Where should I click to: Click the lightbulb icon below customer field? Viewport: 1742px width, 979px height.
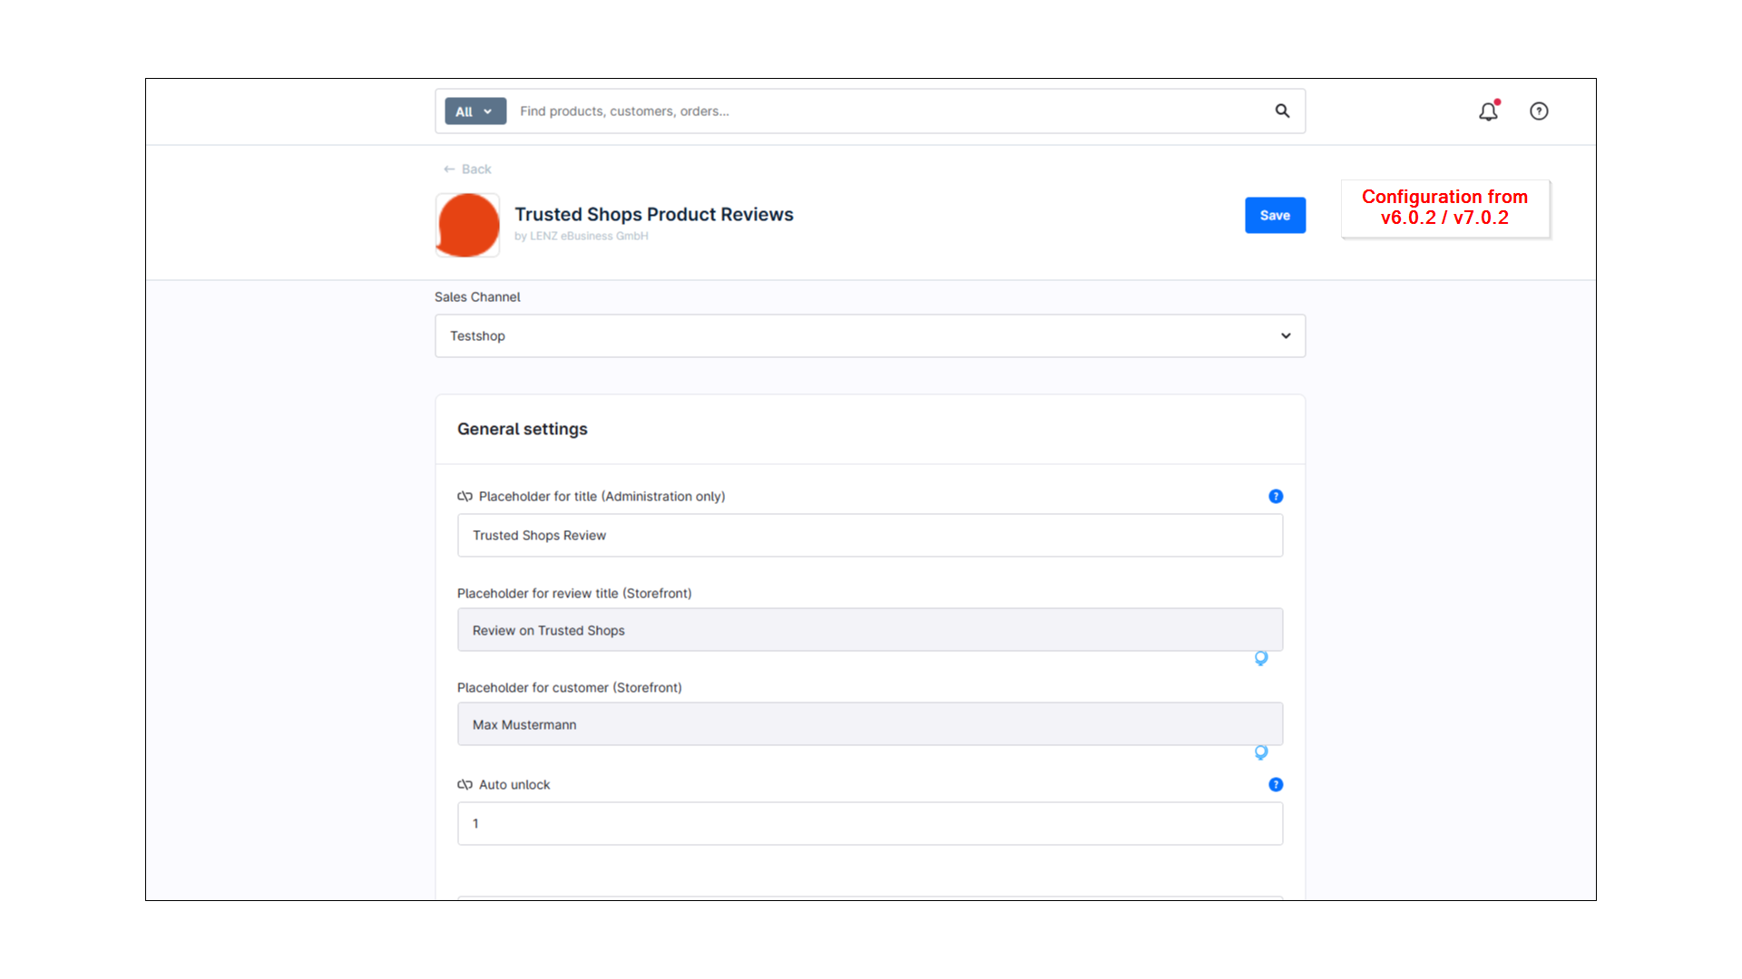click(1261, 752)
